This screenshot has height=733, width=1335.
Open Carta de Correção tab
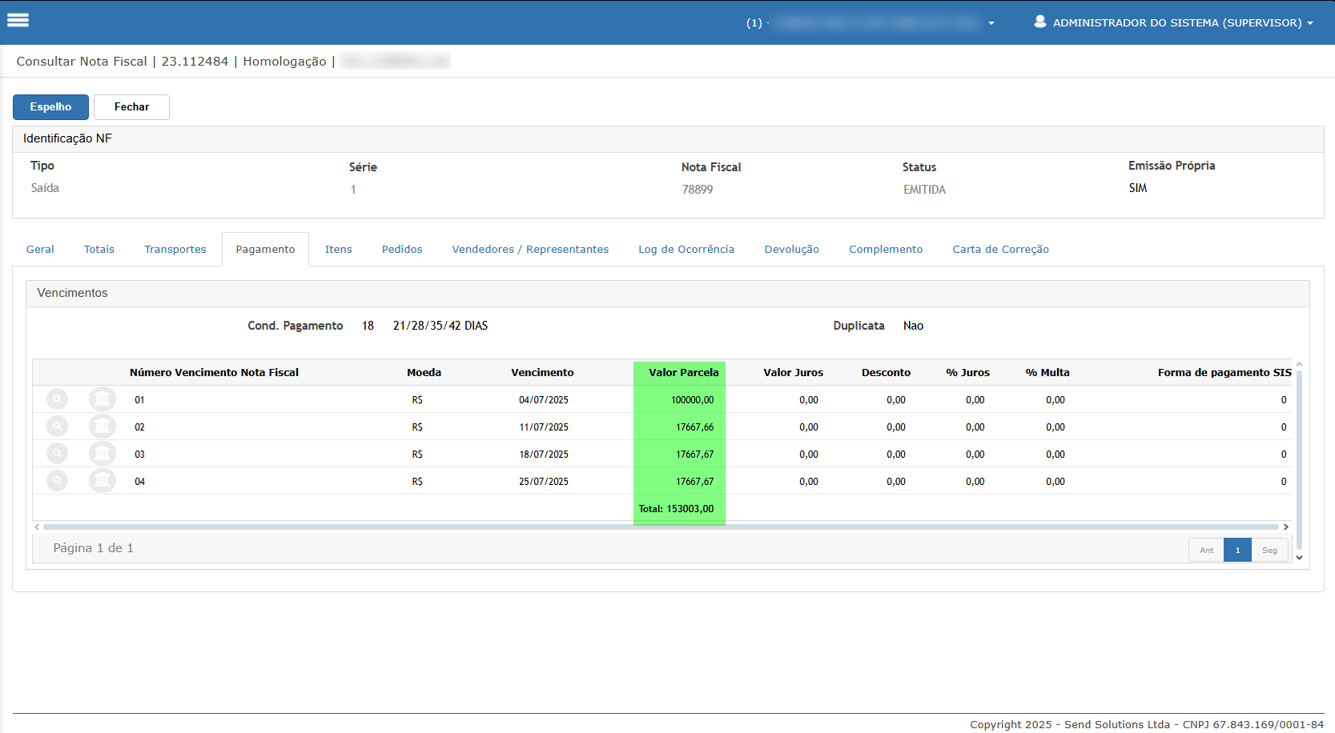pyautogui.click(x=1001, y=249)
